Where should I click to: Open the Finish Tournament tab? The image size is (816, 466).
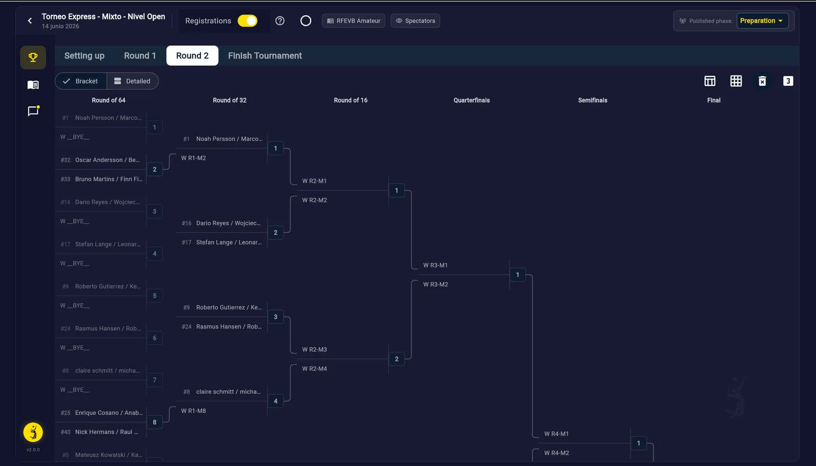click(x=265, y=56)
